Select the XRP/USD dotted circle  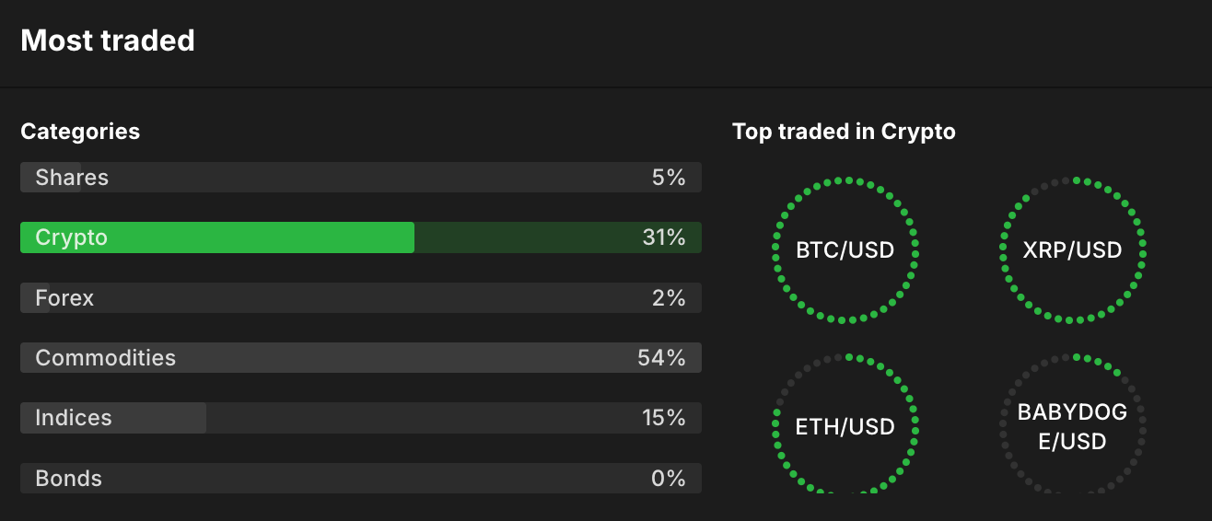[1072, 250]
